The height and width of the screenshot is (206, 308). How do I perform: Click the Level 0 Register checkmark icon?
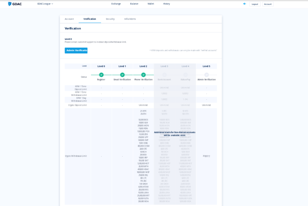coord(102,75)
